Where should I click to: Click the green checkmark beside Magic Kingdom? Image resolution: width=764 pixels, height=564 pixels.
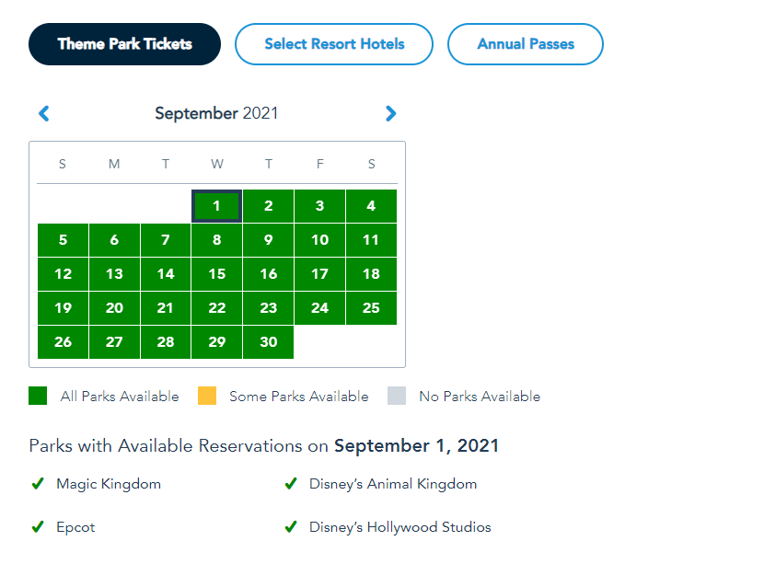point(38,484)
